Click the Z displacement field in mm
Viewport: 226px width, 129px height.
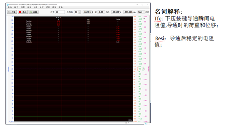pos(101,12)
